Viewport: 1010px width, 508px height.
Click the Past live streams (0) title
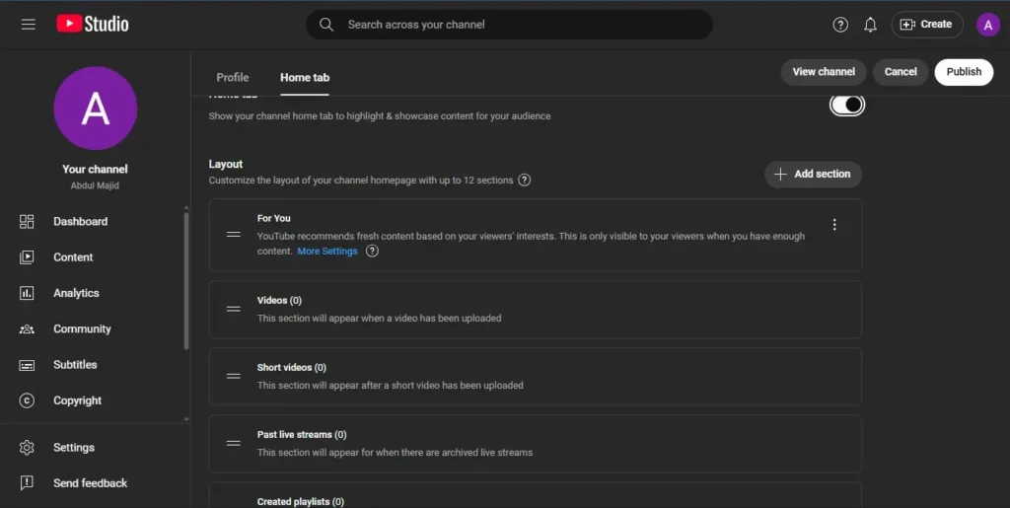(302, 435)
